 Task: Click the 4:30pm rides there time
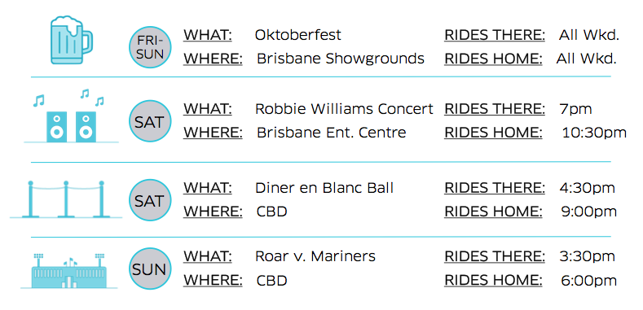click(x=588, y=189)
